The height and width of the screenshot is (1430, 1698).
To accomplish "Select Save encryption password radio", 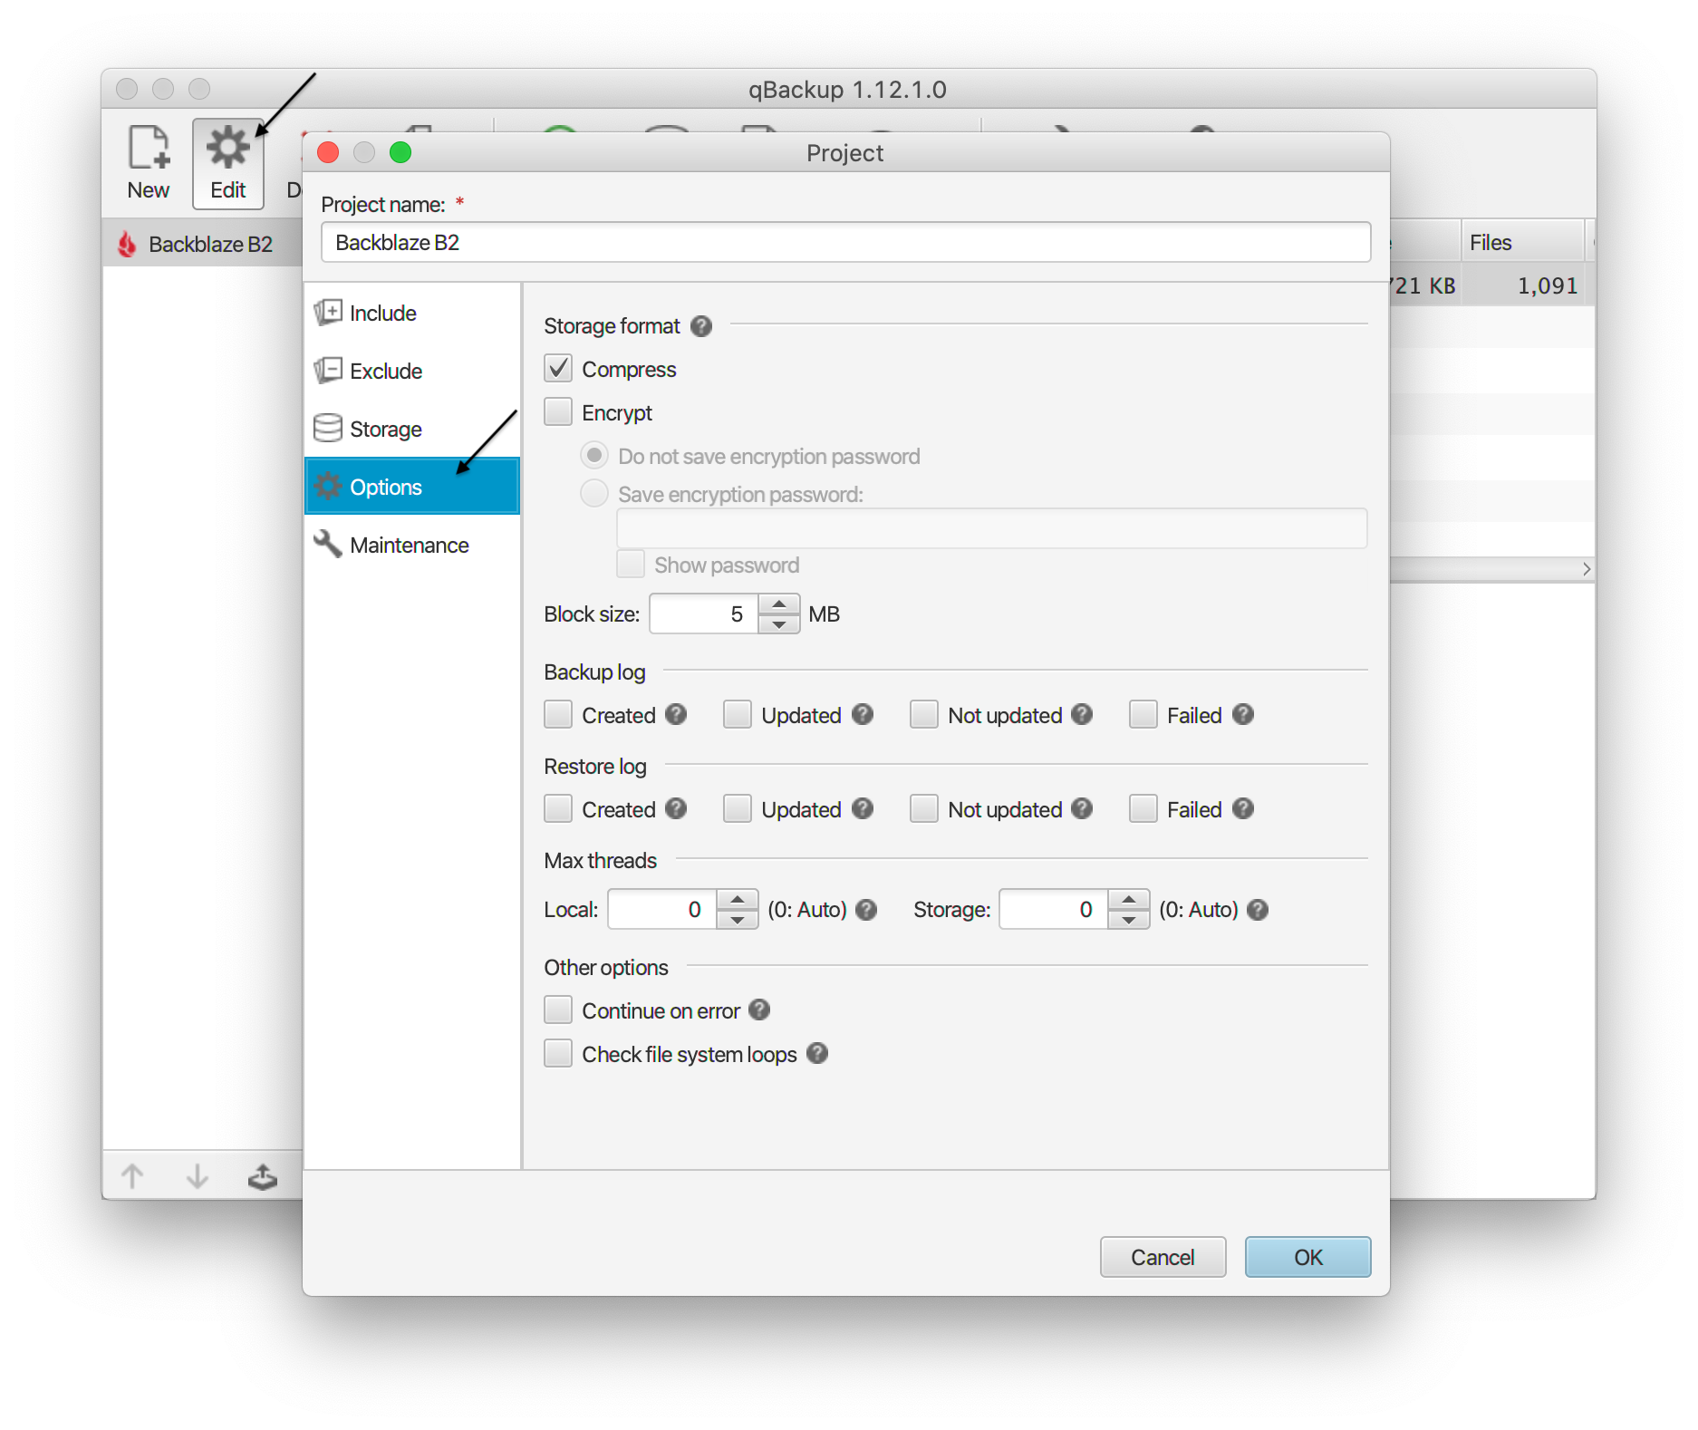I will click(594, 494).
